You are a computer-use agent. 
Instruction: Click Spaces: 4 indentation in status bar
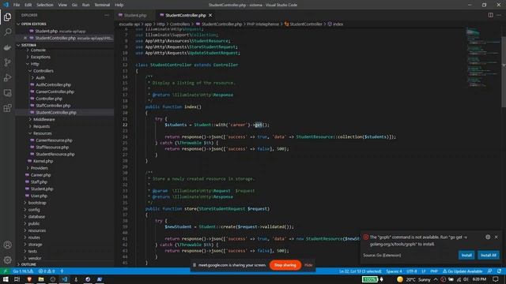tap(394, 271)
